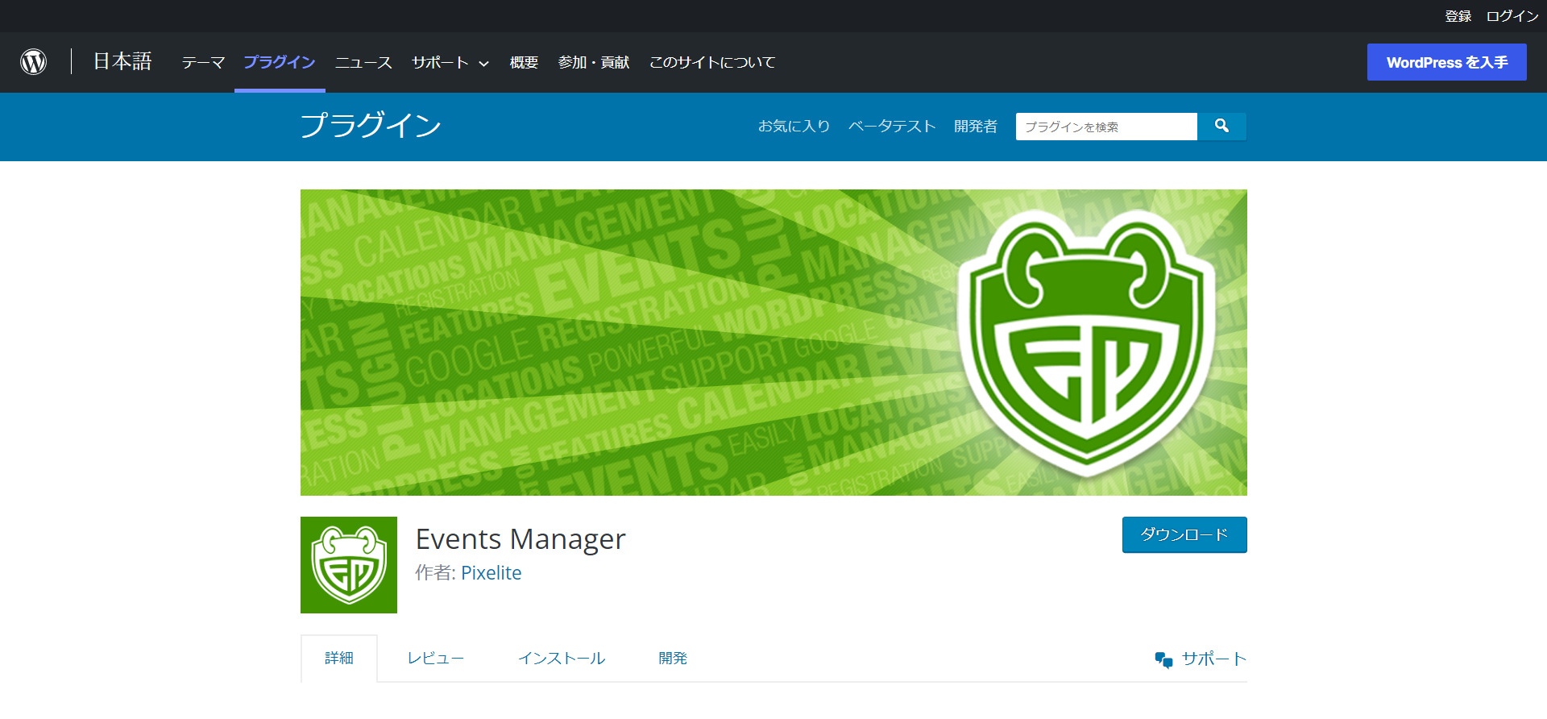The width and height of the screenshot is (1547, 719).
Task: Click the search magnifier button
Action: coord(1221,127)
